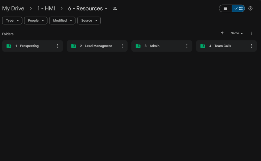Navigate to 1 - HMI breadcrumb folder
261x161 pixels.
pyautogui.click(x=46, y=8)
